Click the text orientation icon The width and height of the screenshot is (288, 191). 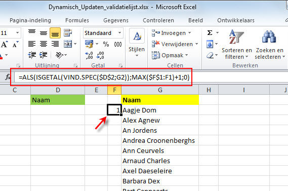(59, 55)
